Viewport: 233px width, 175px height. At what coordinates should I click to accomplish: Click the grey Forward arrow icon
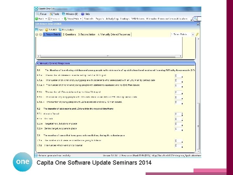pyautogui.click(x=49, y=19)
